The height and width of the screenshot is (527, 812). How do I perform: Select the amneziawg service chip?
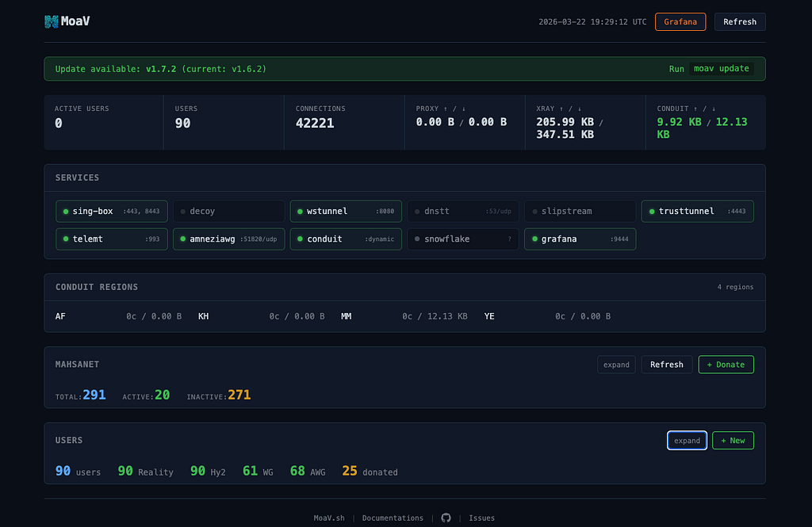point(229,239)
